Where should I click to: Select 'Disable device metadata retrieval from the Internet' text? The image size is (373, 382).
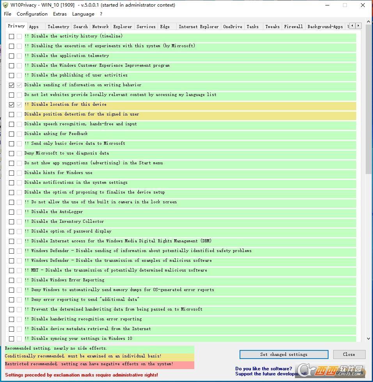(x=88, y=329)
